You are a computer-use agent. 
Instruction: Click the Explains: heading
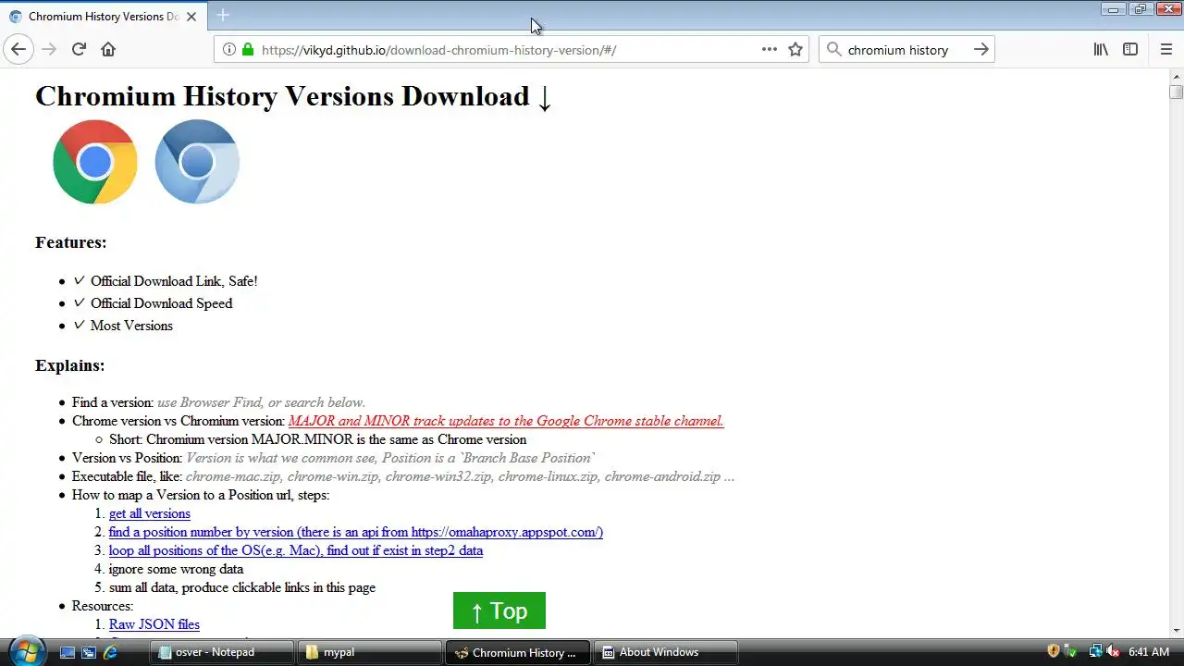(70, 365)
